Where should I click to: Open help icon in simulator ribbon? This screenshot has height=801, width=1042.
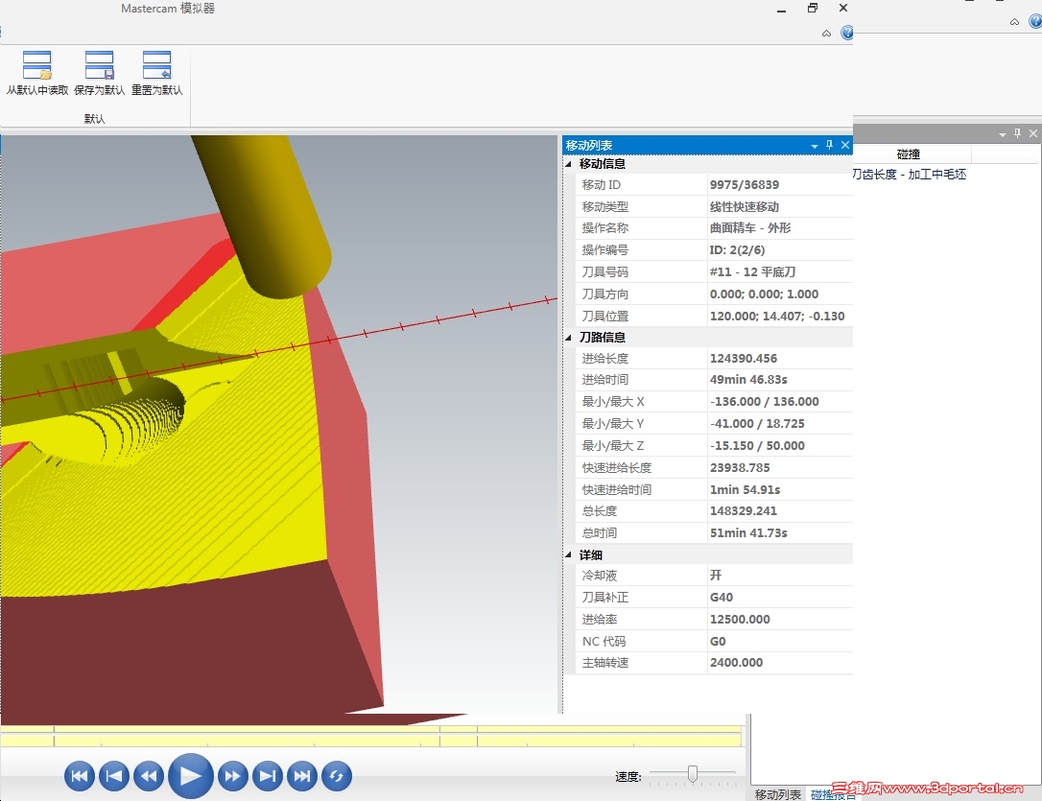click(x=846, y=33)
